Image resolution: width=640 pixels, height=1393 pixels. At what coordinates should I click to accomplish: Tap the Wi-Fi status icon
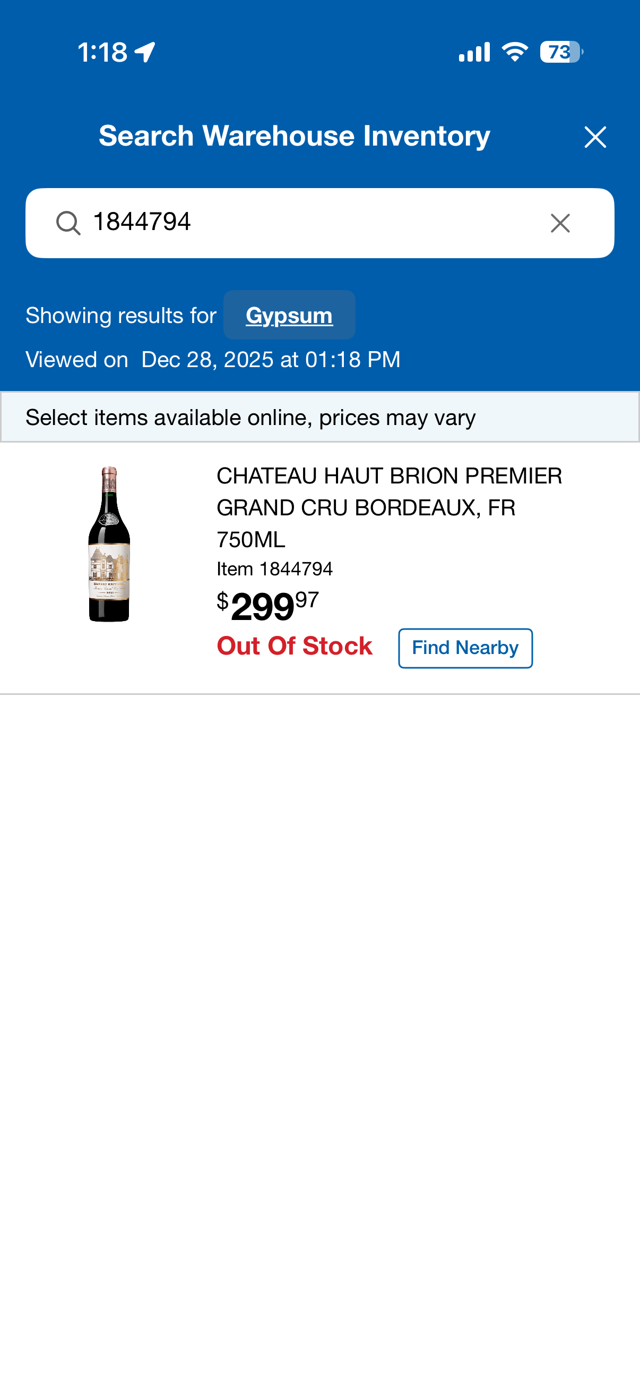[x=515, y=53]
